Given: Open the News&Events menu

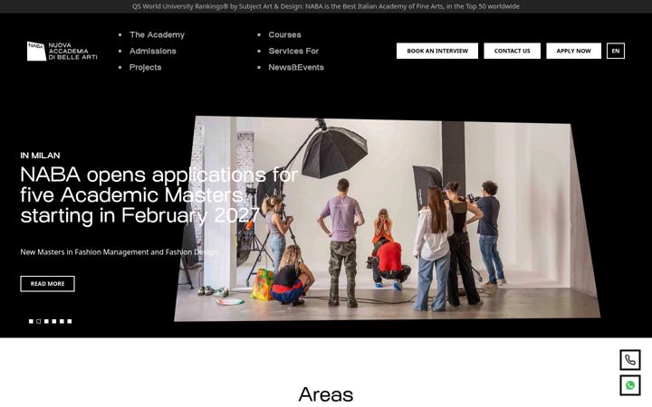Looking at the screenshot, I should point(295,67).
